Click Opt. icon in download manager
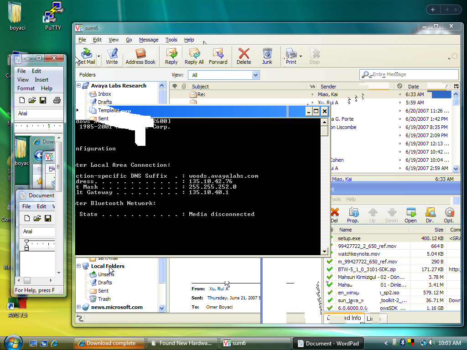This screenshot has height=350, width=467. point(449,215)
